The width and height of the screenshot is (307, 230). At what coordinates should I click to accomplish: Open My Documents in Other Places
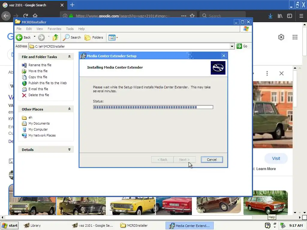coord(39,123)
